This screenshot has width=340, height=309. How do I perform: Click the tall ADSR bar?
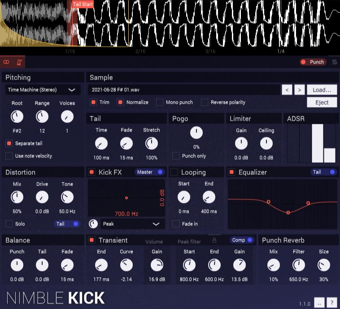click(x=318, y=144)
